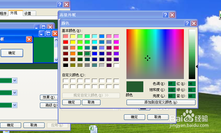221x133 pixels.
Task: Select the last custom color slot in the second row
Action: click(x=116, y=86)
